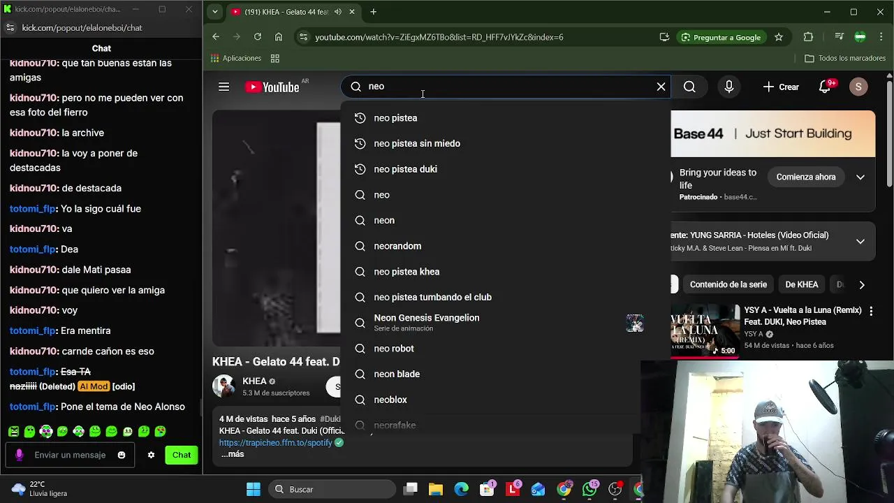The width and height of the screenshot is (894, 503).
Task: Open the Kick emoji picker smiley
Action: (x=122, y=455)
